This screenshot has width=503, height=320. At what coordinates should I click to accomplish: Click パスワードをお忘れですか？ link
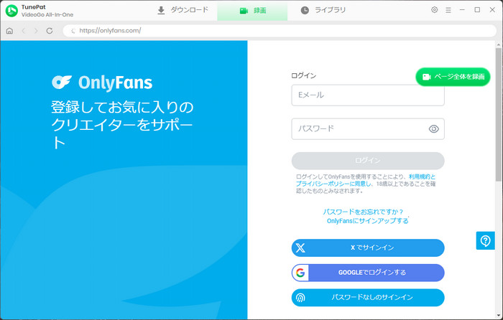pyautogui.click(x=363, y=212)
